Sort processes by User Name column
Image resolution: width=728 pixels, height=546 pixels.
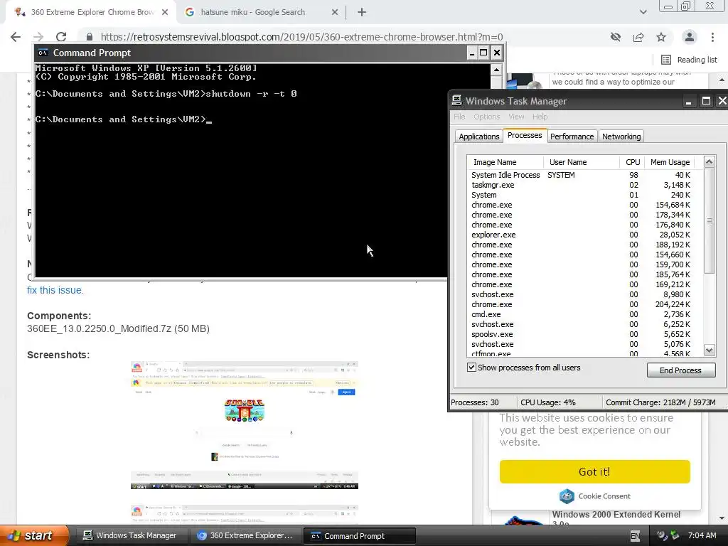click(582, 162)
